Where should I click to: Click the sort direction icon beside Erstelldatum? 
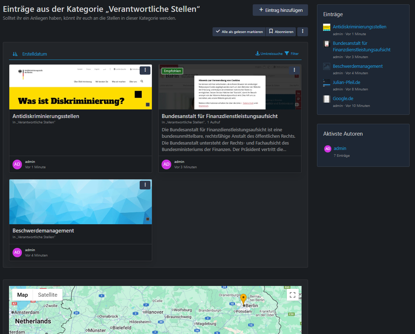coord(15,54)
